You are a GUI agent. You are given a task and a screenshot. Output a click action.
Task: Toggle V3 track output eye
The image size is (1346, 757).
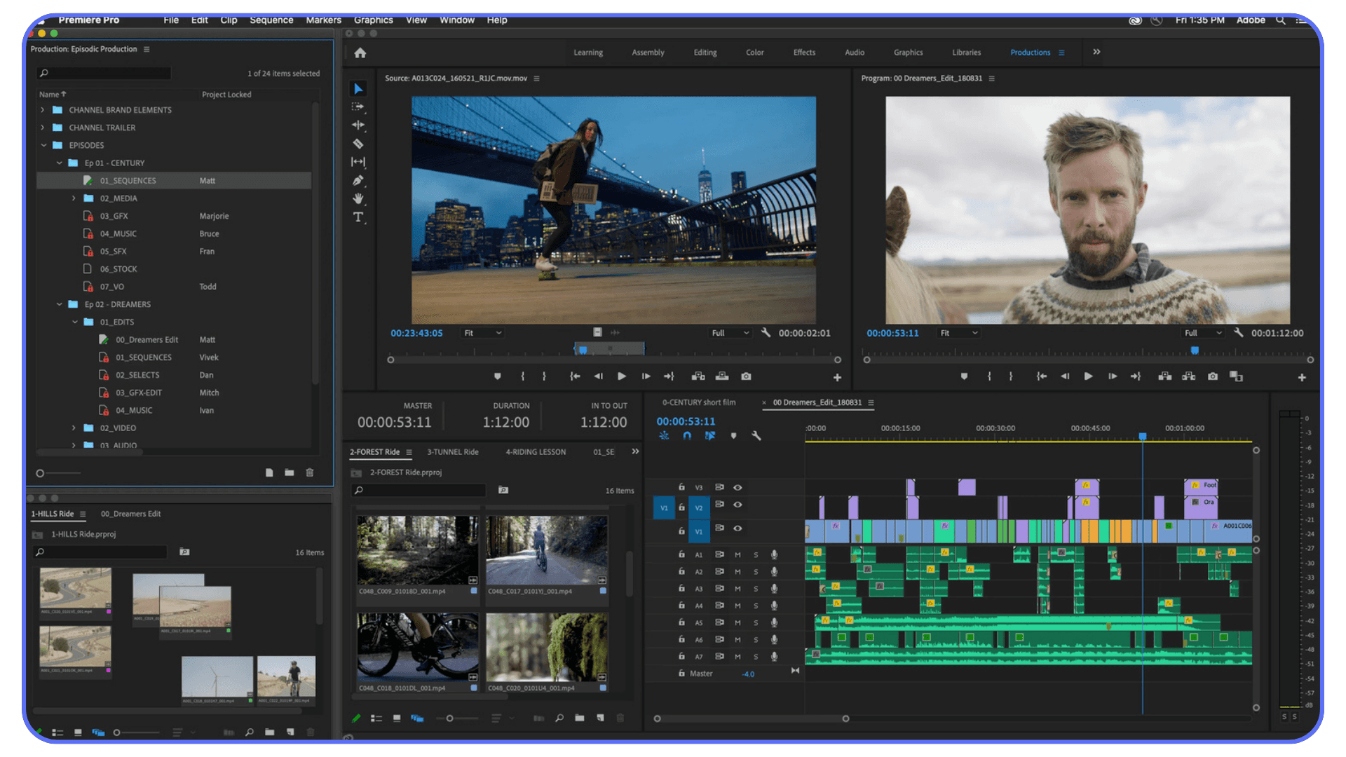pos(737,487)
